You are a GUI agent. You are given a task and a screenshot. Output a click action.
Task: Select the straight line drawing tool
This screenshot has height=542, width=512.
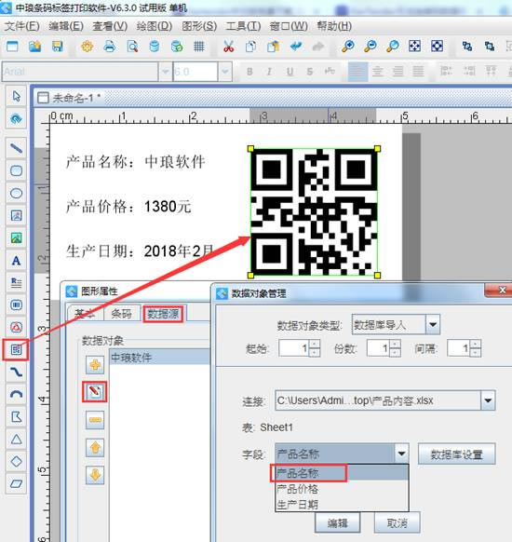coord(16,148)
